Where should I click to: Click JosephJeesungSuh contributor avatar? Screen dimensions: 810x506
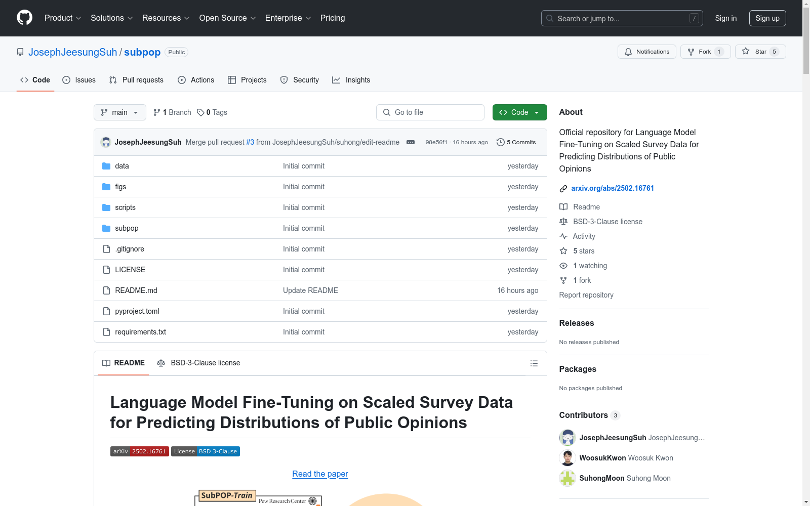pyautogui.click(x=568, y=438)
